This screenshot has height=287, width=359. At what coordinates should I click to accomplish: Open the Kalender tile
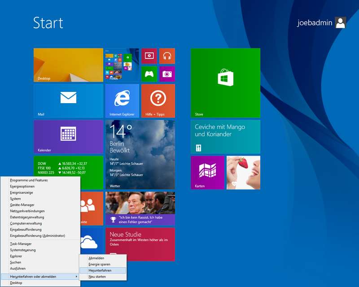click(68, 136)
